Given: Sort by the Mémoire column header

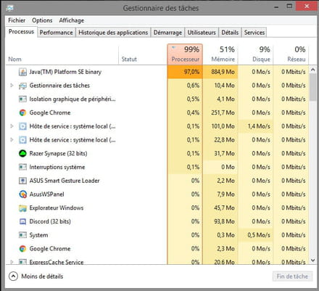Looking at the screenshot, I should pos(220,54).
